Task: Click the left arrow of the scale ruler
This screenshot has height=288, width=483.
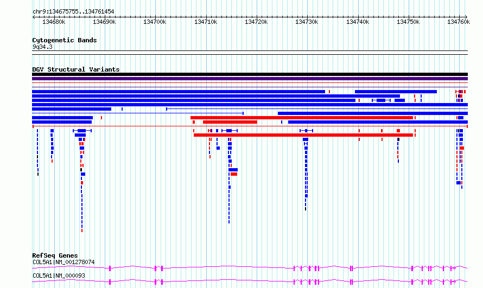Action: tap(34, 17)
